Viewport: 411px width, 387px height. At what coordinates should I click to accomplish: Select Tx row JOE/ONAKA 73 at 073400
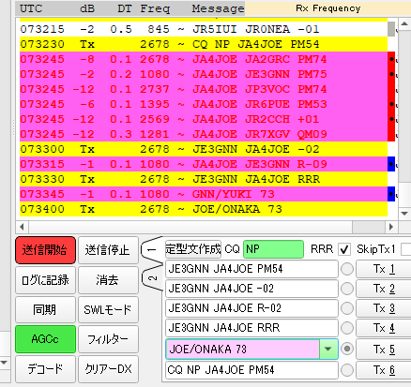coord(204,209)
